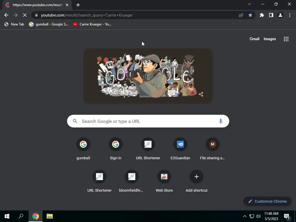Start voice search with microphone icon
Screen dimensions: 296x222
221,121
